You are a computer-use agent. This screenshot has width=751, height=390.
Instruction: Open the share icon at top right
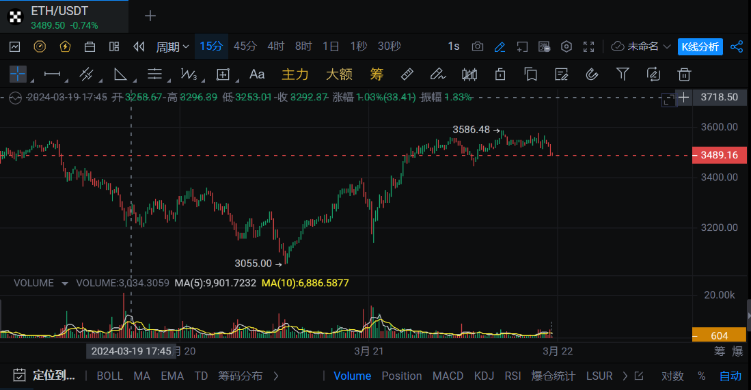coord(737,46)
